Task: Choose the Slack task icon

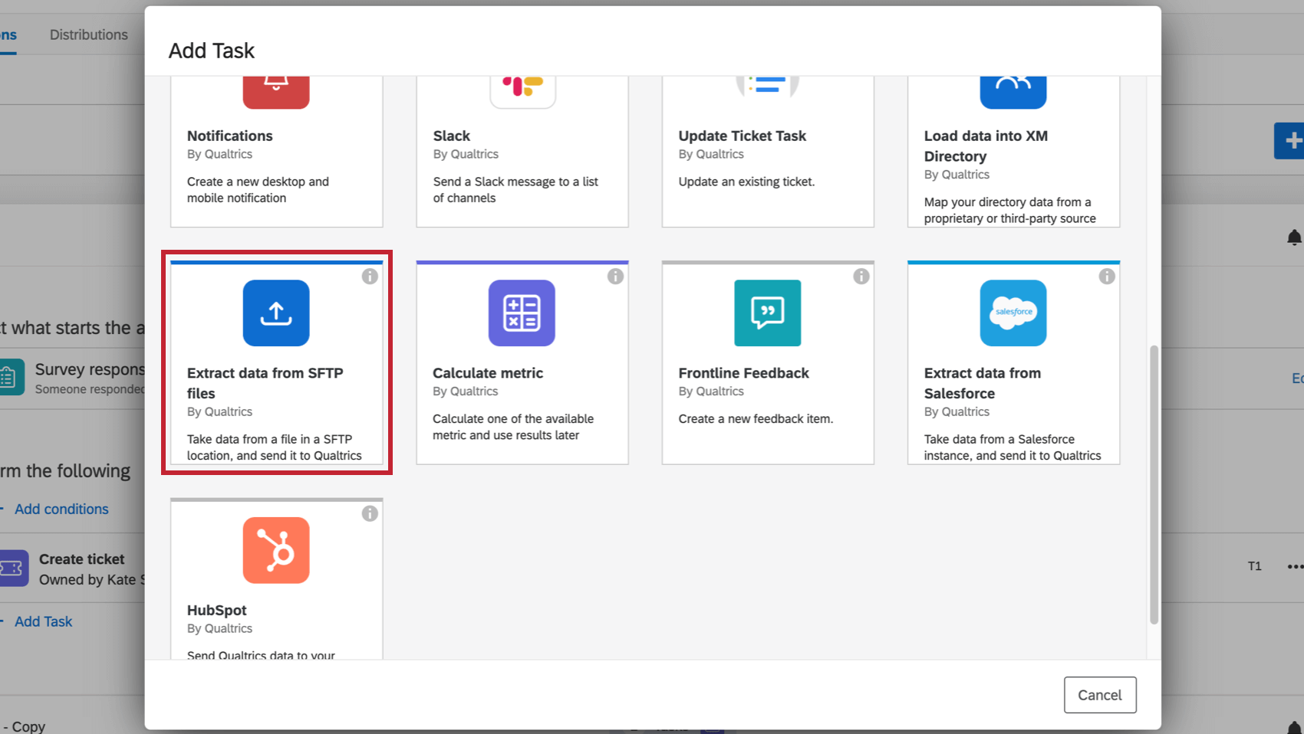Action: tap(522, 93)
